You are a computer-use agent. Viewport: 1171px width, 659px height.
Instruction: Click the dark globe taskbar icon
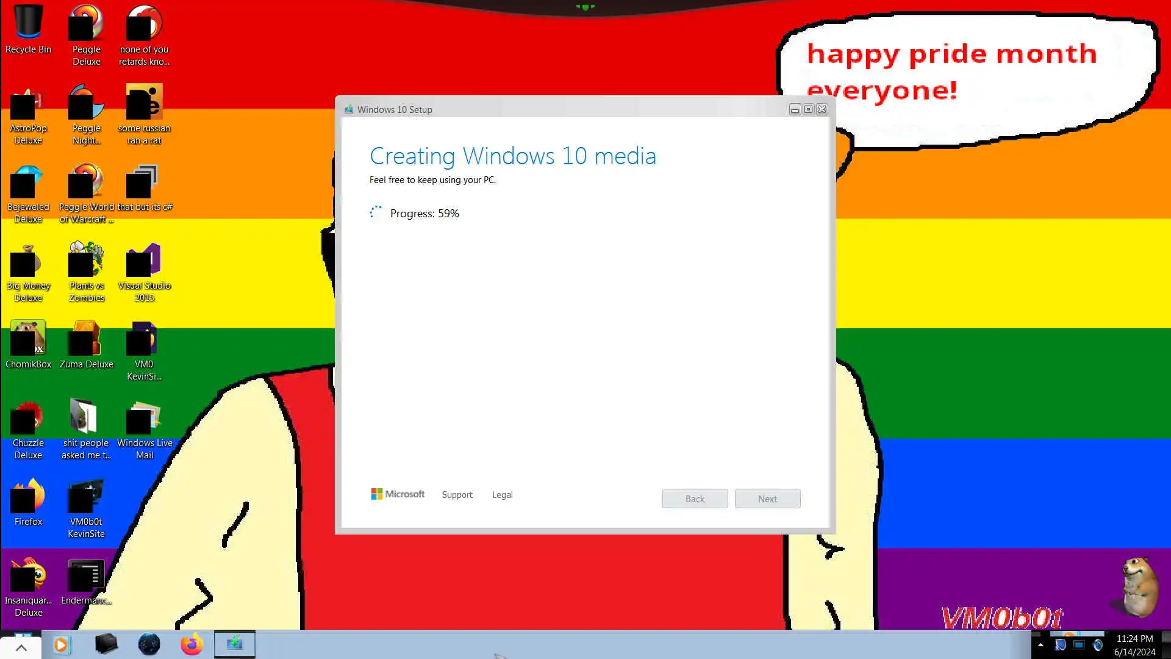(149, 644)
